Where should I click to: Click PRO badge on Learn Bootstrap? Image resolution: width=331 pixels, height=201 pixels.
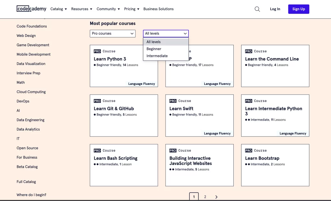(249, 150)
